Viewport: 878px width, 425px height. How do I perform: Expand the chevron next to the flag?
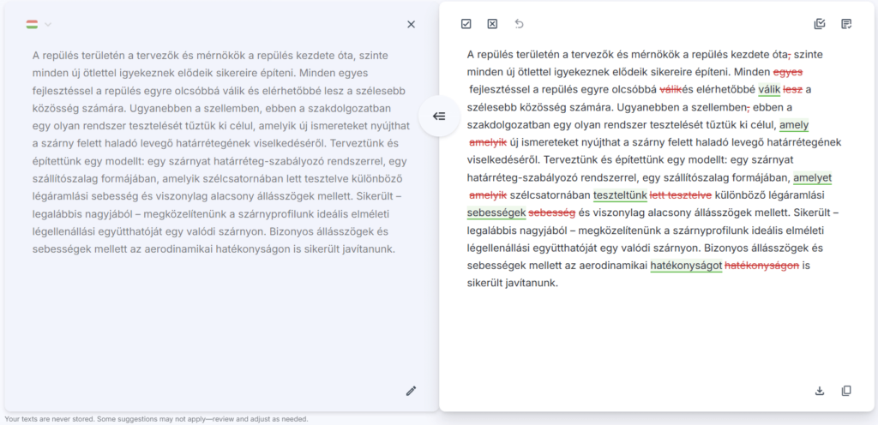point(49,24)
